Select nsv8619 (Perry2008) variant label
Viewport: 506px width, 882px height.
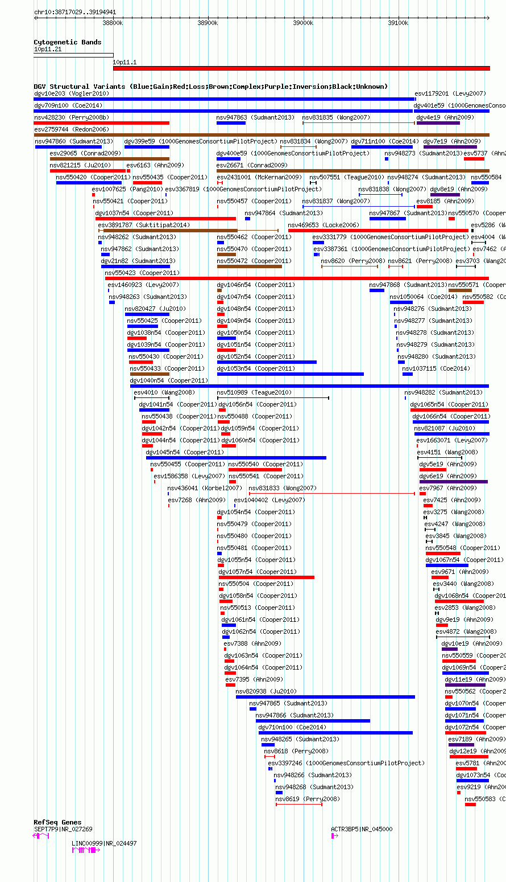coord(308,799)
